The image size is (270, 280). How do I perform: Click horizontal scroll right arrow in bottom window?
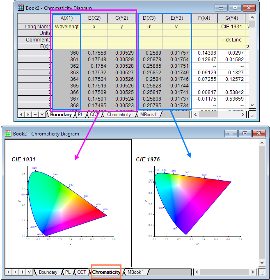pyautogui.click(x=252, y=272)
